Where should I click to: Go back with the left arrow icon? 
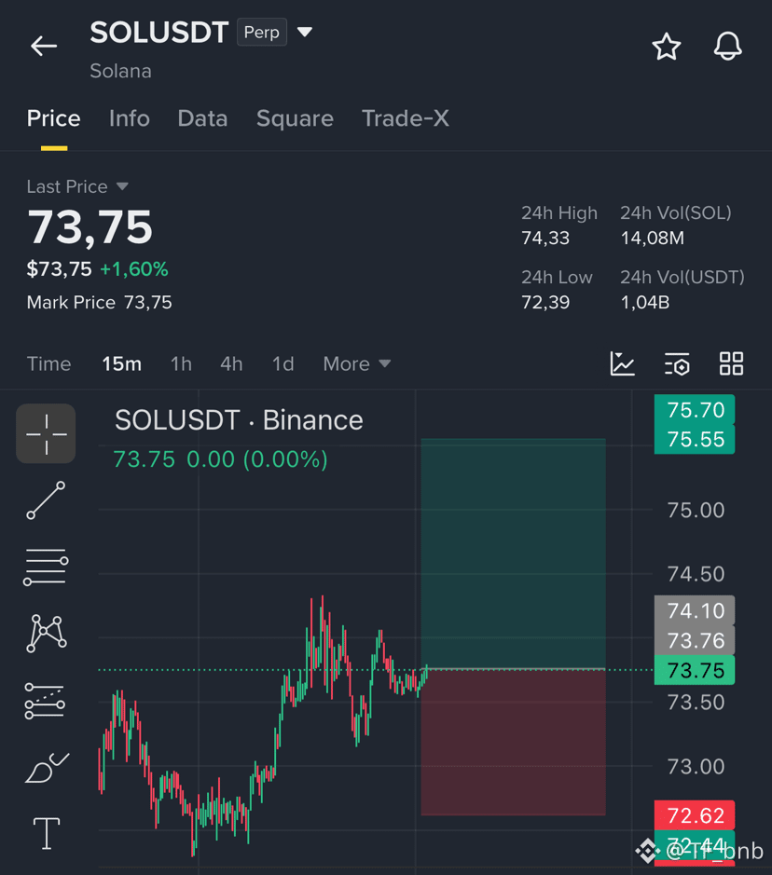tap(44, 46)
